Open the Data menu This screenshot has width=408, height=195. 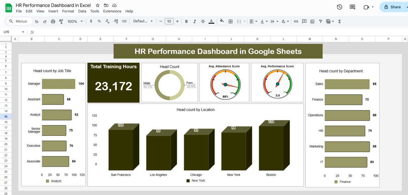[x=82, y=11]
